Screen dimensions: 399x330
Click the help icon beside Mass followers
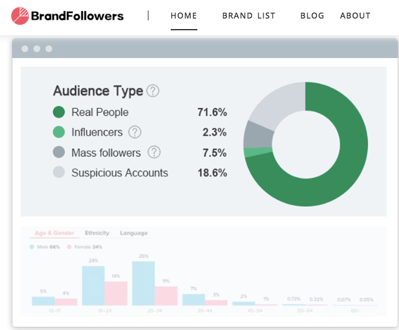154,152
